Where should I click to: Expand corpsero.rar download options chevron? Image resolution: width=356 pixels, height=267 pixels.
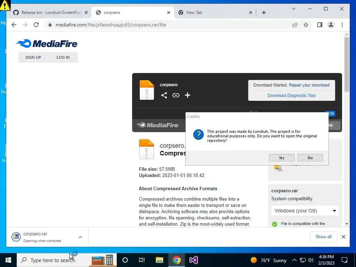(80, 237)
